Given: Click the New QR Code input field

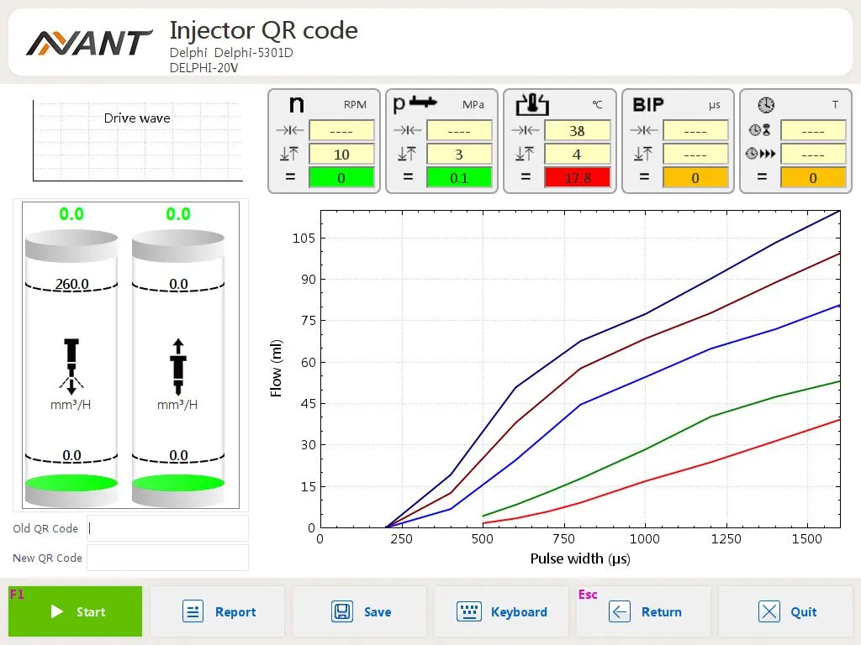Looking at the screenshot, I should point(167,558).
